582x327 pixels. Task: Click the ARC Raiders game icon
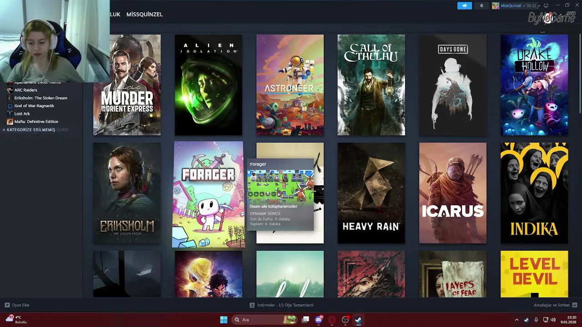(x=10, y=90)
